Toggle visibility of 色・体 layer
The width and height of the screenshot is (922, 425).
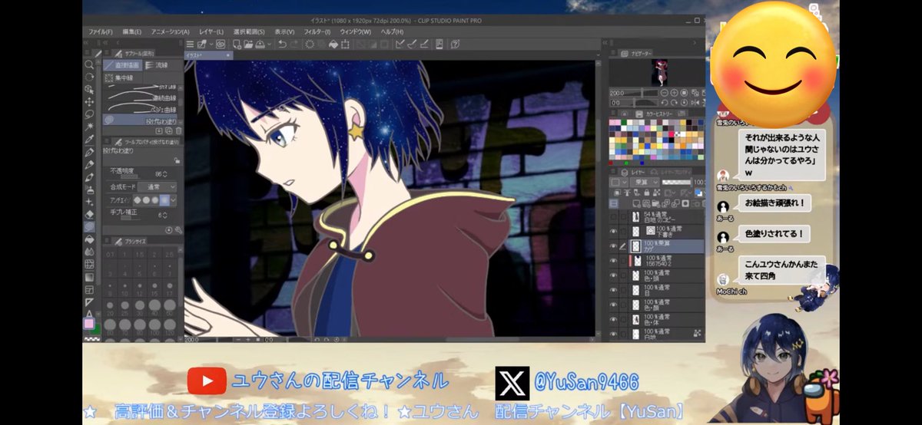[614, 318]
